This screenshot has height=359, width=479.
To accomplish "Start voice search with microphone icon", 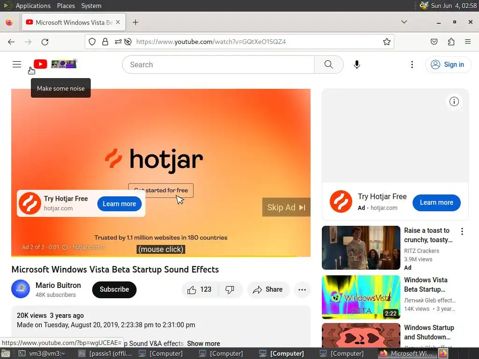I will tap(356, 65).
